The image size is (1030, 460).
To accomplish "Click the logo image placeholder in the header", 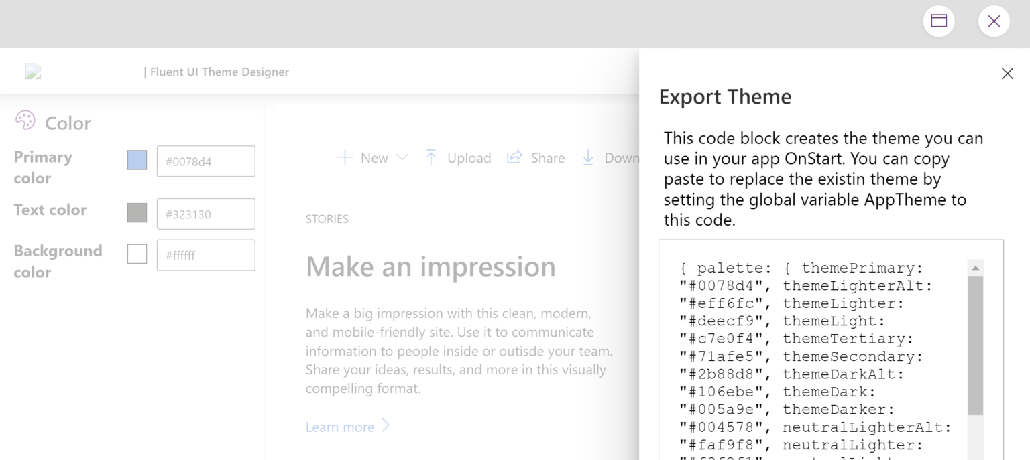I will point(33,72).
